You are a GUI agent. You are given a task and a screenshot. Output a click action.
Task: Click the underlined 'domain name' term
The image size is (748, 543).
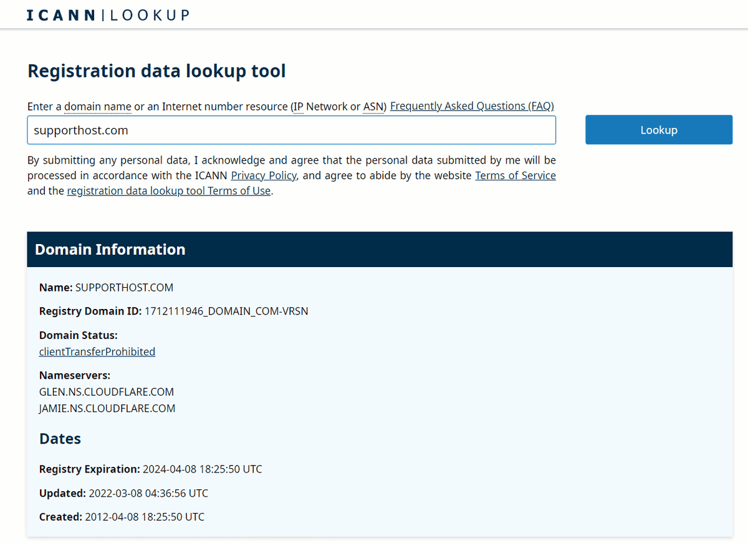point(97,106)
